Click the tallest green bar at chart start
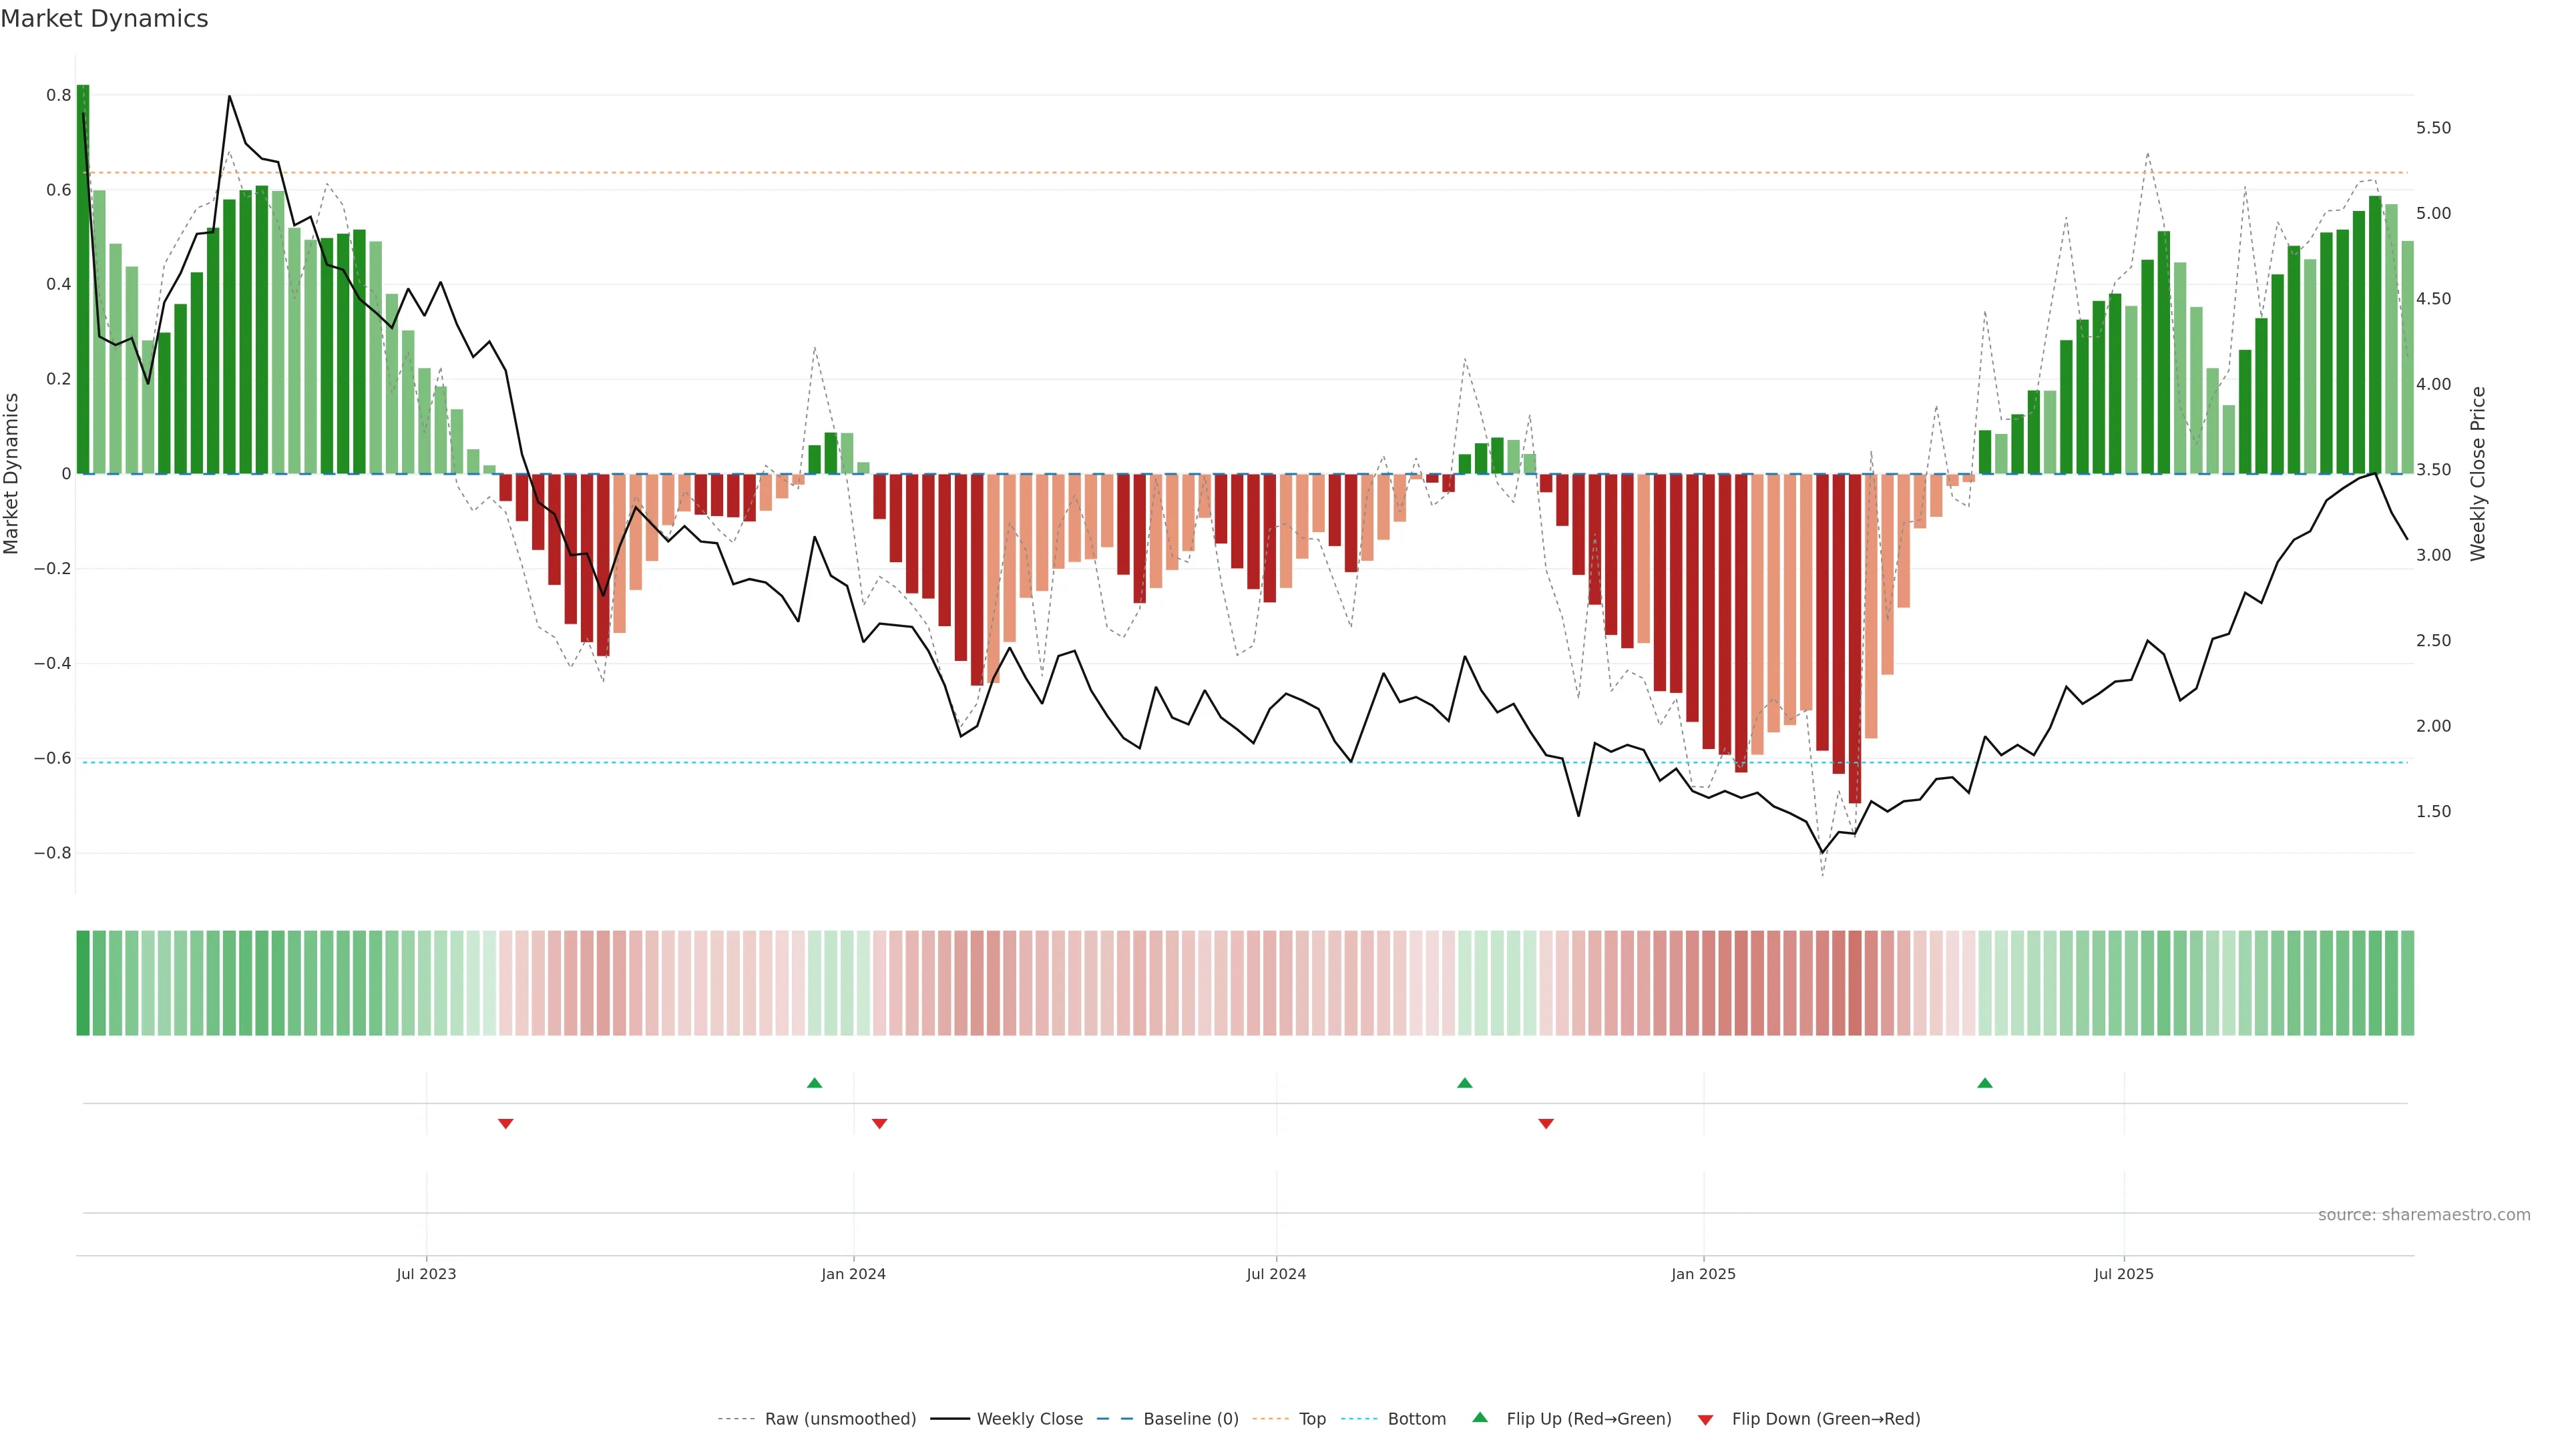Screen dimensions: 2564x1442 tap(83, 278)
